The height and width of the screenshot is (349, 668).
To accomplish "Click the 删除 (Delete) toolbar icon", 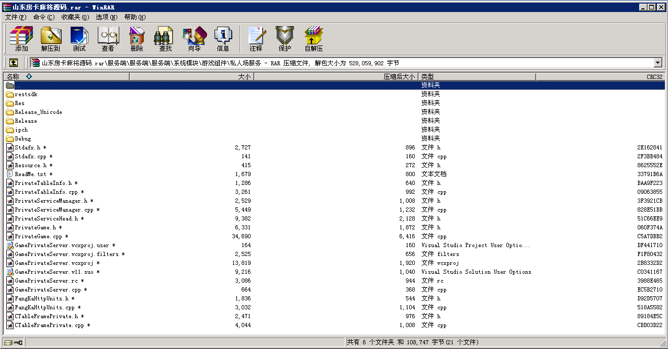I will coord(137,39).
